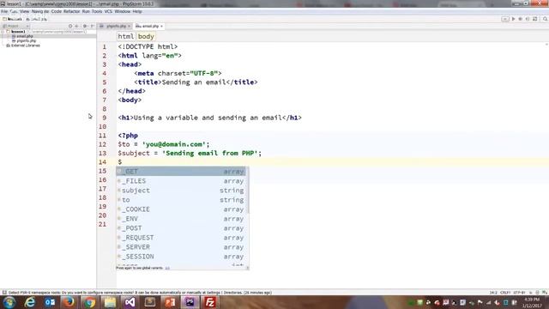The height and width of the screenshot is (309, 549).
Task: Open the Run menu
Action: tap(86, 11)
